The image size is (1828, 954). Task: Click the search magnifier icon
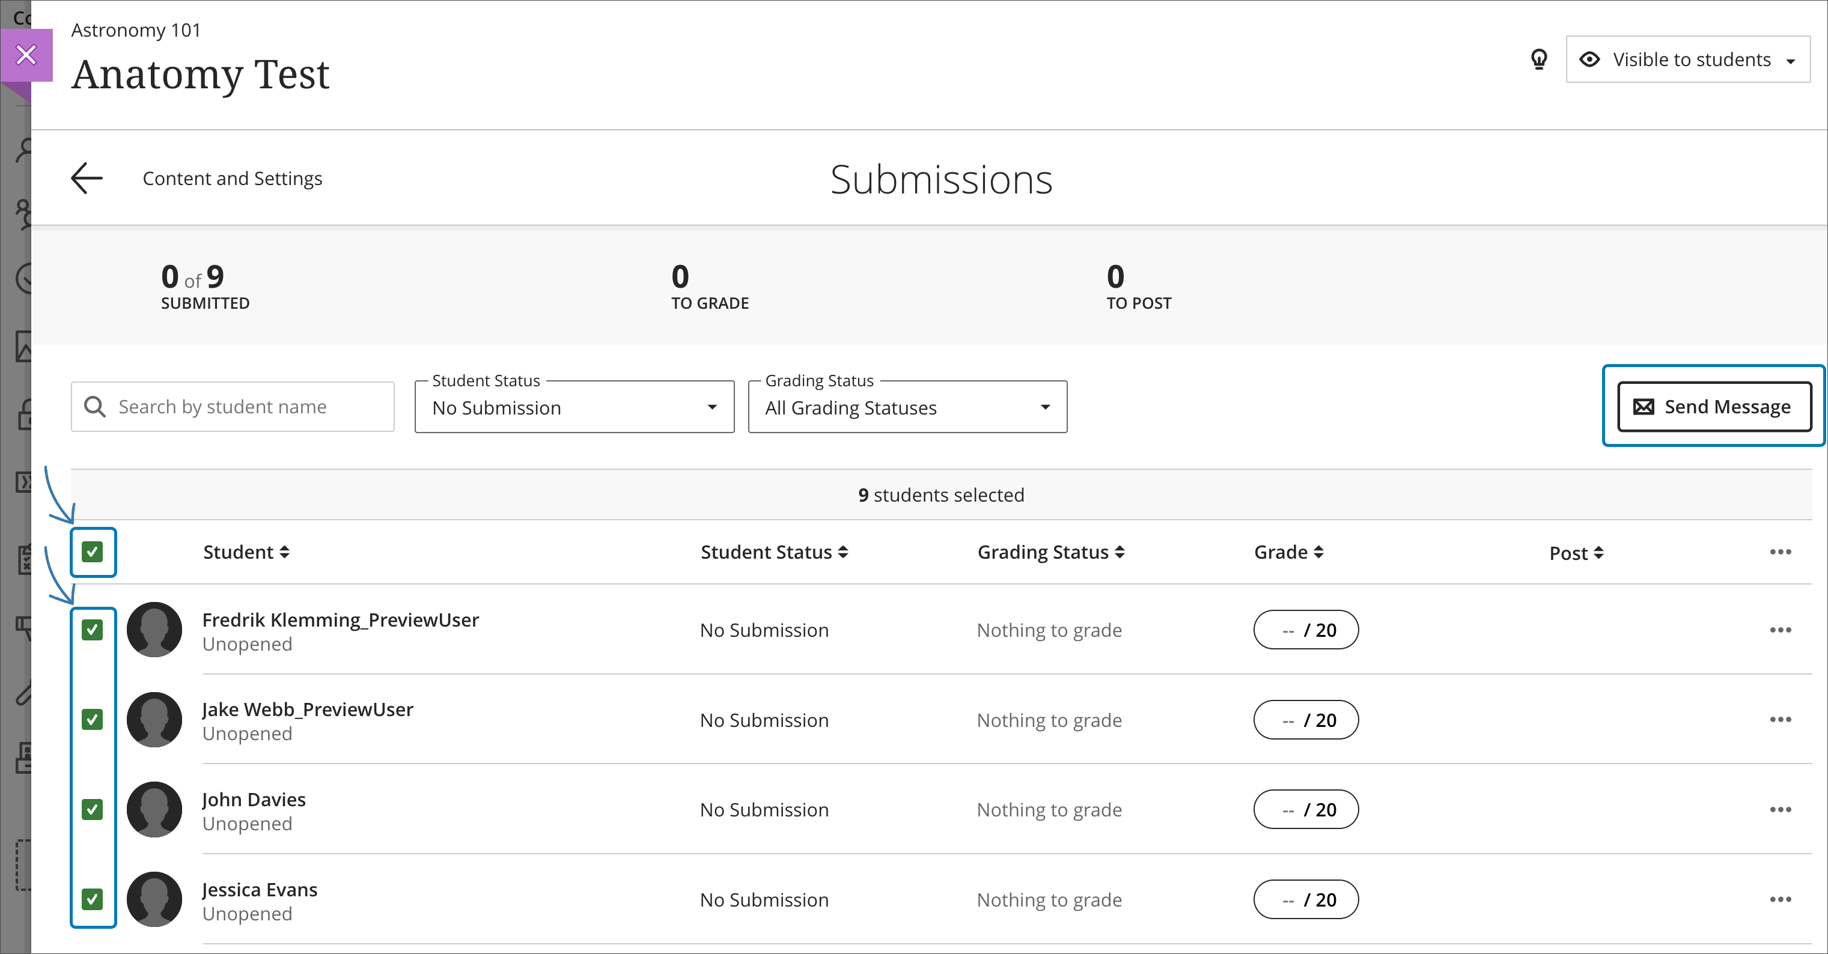(95, 407)
